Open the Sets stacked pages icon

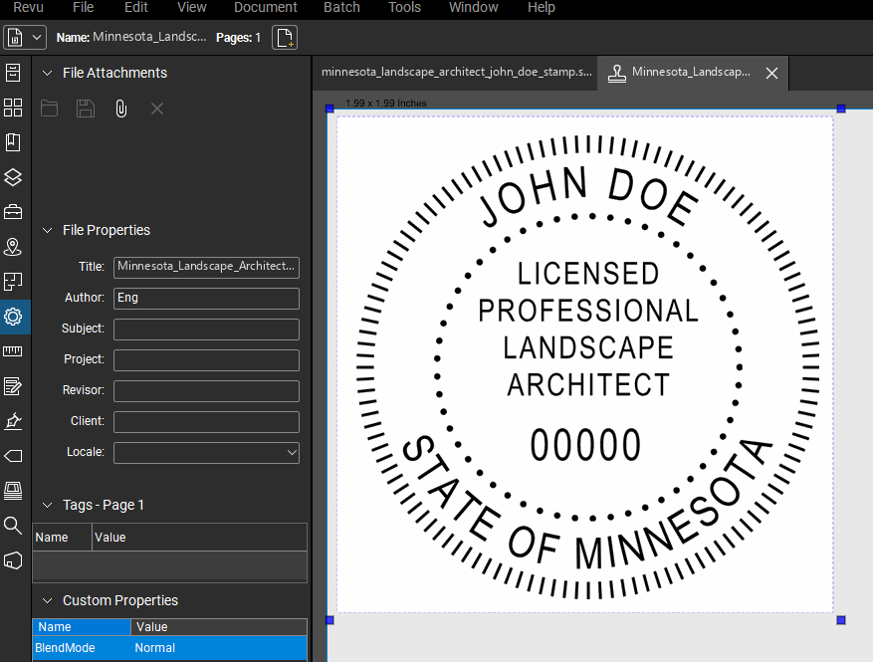[x=13, y=491]
